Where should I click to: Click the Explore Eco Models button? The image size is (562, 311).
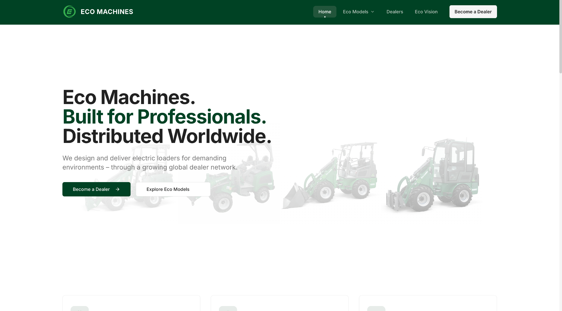click(x=173, y=189)
